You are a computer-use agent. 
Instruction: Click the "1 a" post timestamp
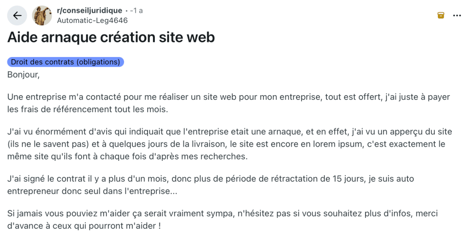click(x=137, y=11)
